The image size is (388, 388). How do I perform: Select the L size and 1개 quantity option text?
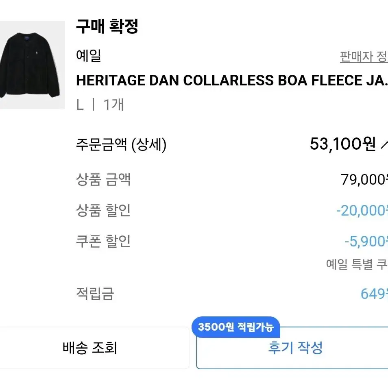tap(100, 105)
